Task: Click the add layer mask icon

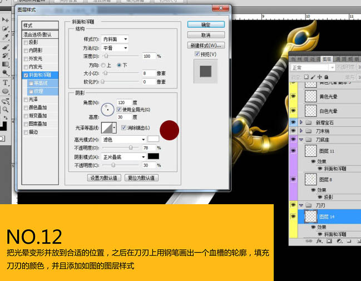Action: 329,241
